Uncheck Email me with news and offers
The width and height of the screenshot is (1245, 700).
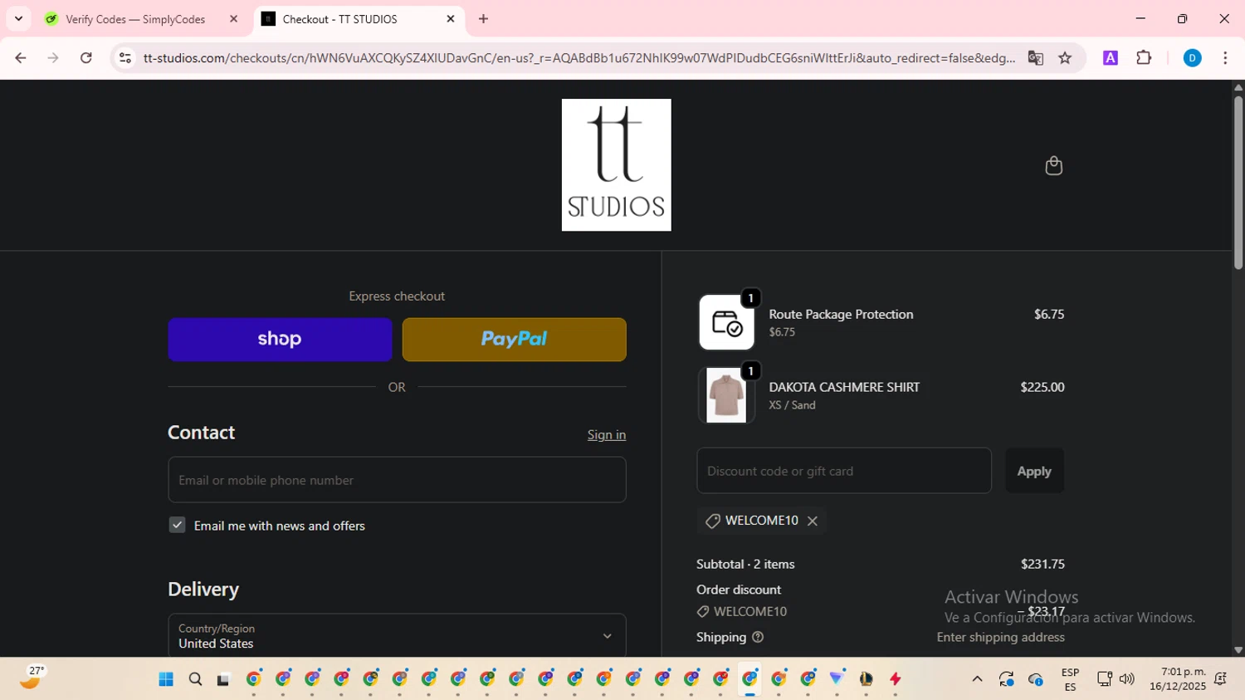click(x=177, y=525)
